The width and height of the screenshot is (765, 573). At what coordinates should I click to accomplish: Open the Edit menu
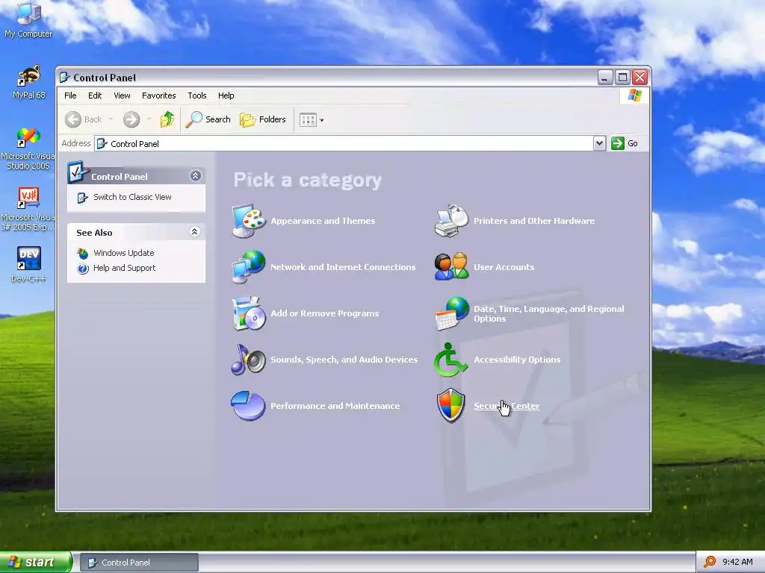(x=95, y=95)
